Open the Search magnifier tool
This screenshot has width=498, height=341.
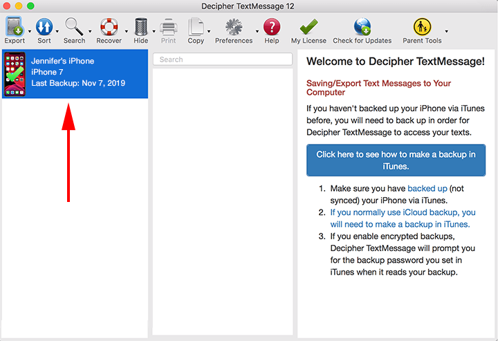coord(73,27)
